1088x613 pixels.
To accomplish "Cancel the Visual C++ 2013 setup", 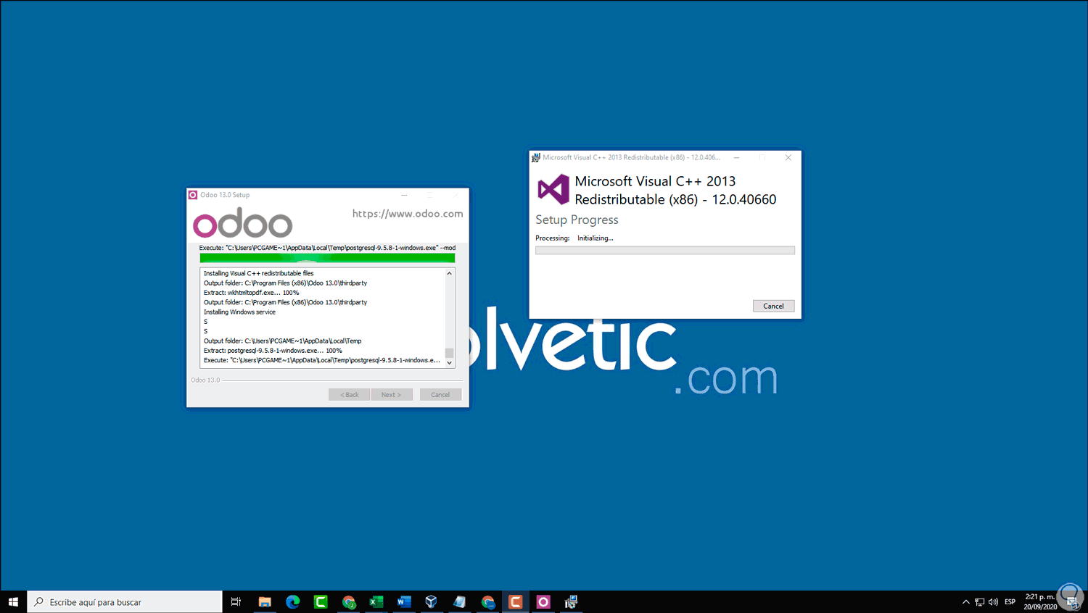I will click(773, 305).
